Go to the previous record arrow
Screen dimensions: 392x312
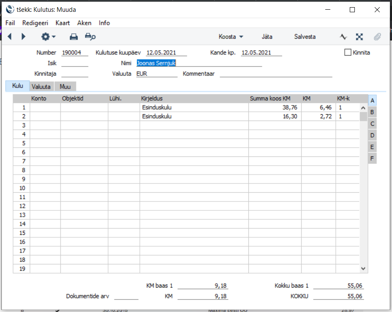10,37
